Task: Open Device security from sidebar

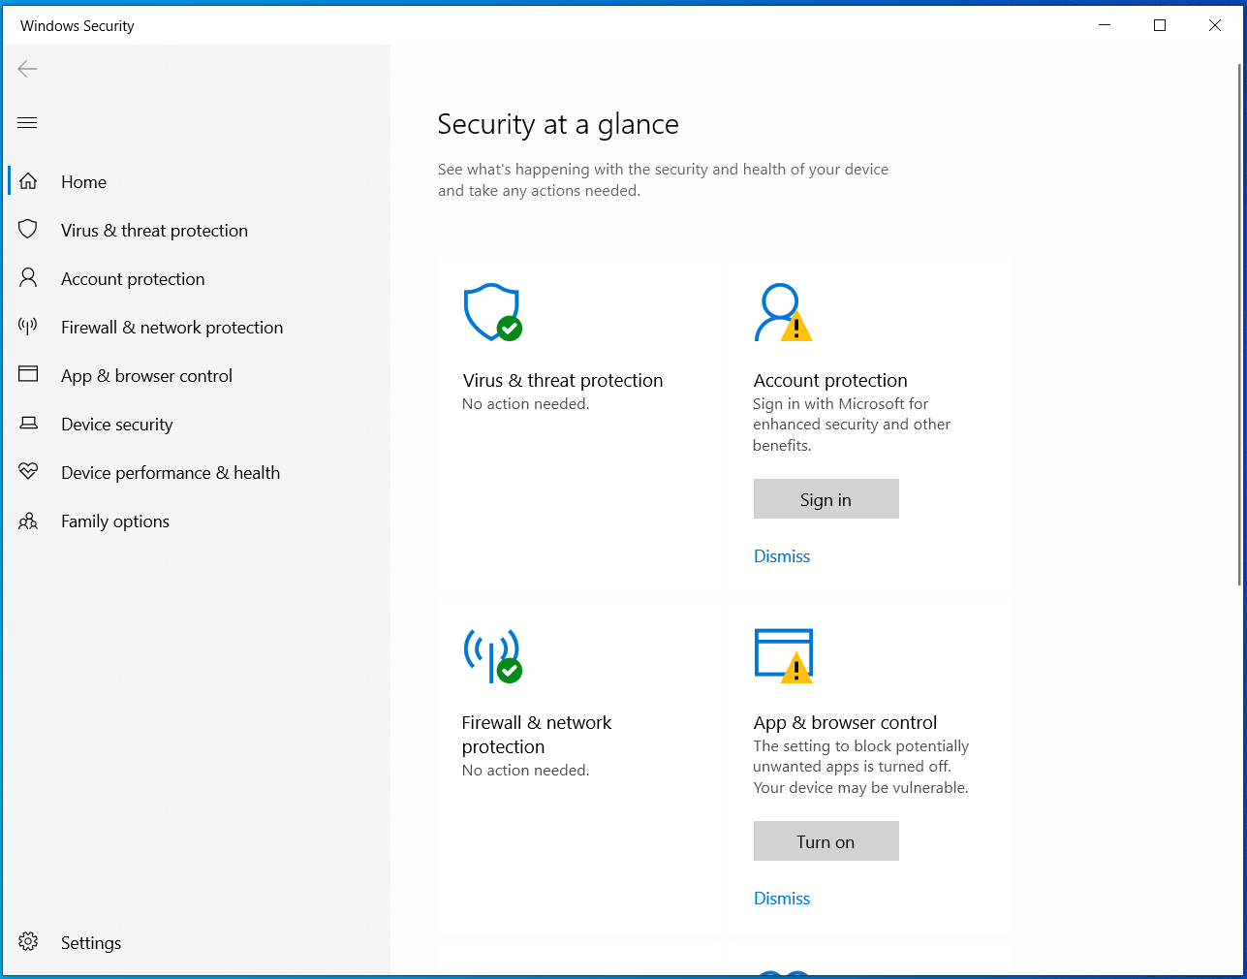Action: (198, 424)
